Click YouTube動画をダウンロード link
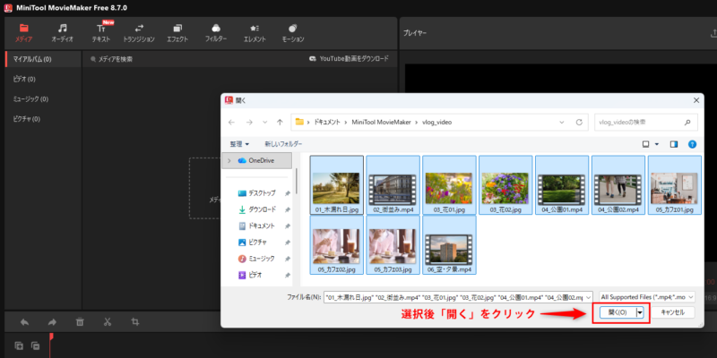Image resolution: width=717 pixels, height=358 pixels. coord(350,59)
